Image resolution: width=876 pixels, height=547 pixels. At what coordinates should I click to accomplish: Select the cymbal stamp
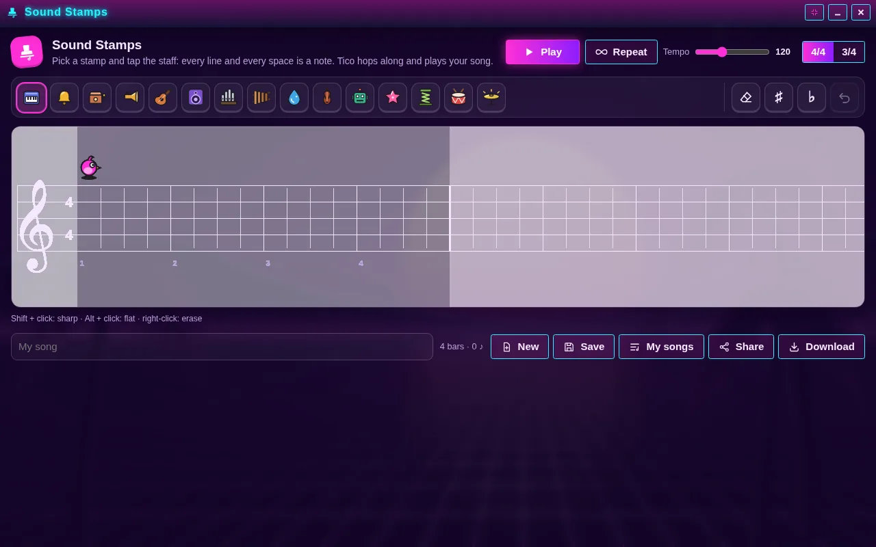click(x=491, y=97)
